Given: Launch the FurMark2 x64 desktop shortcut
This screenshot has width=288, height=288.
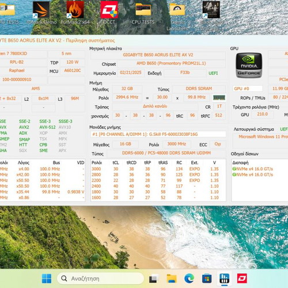Looking at the screenshot, I should (x=75, y=13).
